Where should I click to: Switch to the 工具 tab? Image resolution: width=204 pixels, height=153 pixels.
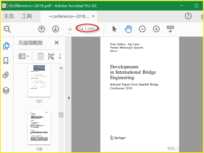tap(27, 16)
